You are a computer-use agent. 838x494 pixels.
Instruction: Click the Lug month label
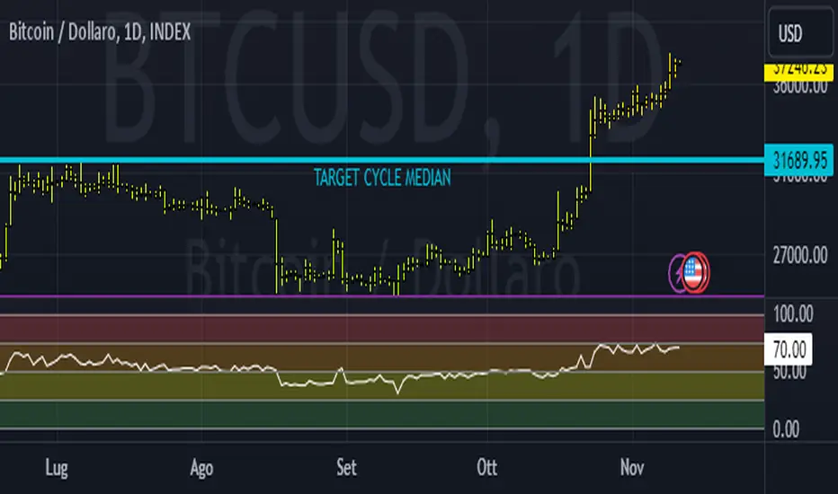(x=57, y=468)
